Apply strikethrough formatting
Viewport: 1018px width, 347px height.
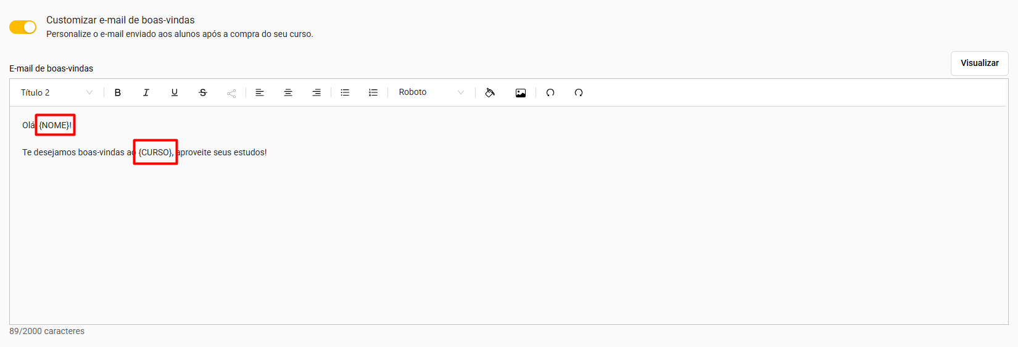click(x=203, y=92)
